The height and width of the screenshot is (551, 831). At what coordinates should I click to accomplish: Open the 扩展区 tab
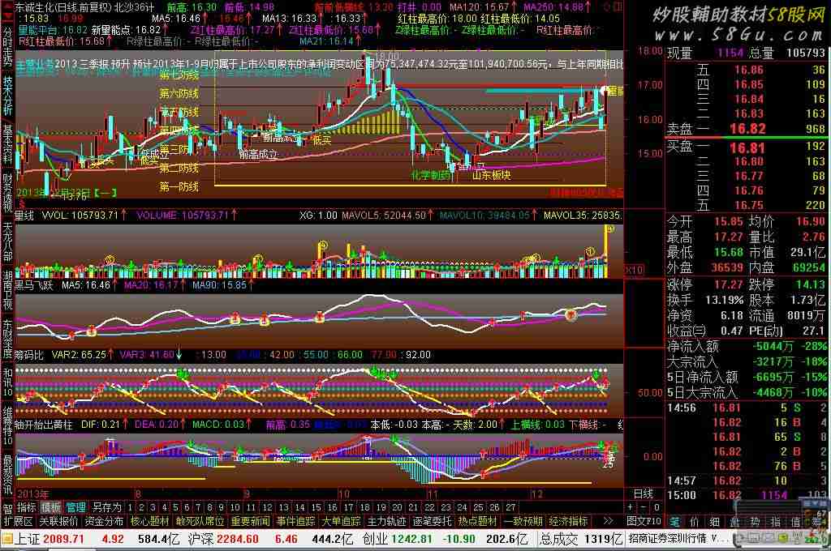point(19,521)
